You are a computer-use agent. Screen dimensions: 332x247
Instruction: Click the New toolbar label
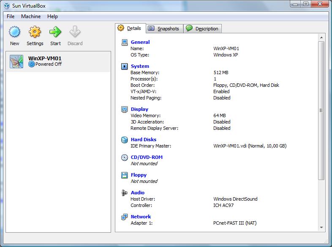(x=15, y=43)
